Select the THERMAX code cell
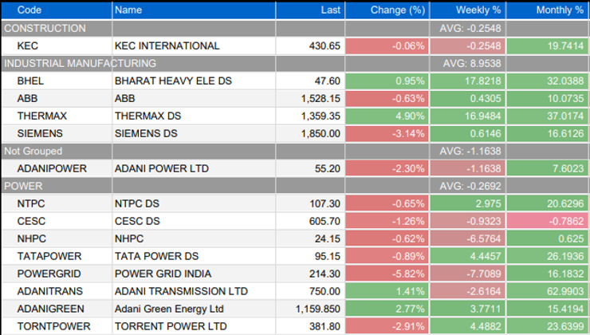590x335 pixels. [57, 116]
